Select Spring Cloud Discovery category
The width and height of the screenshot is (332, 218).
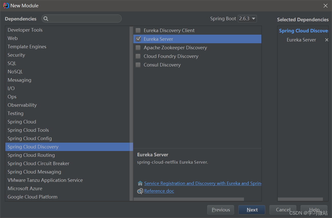click(67, 147)
